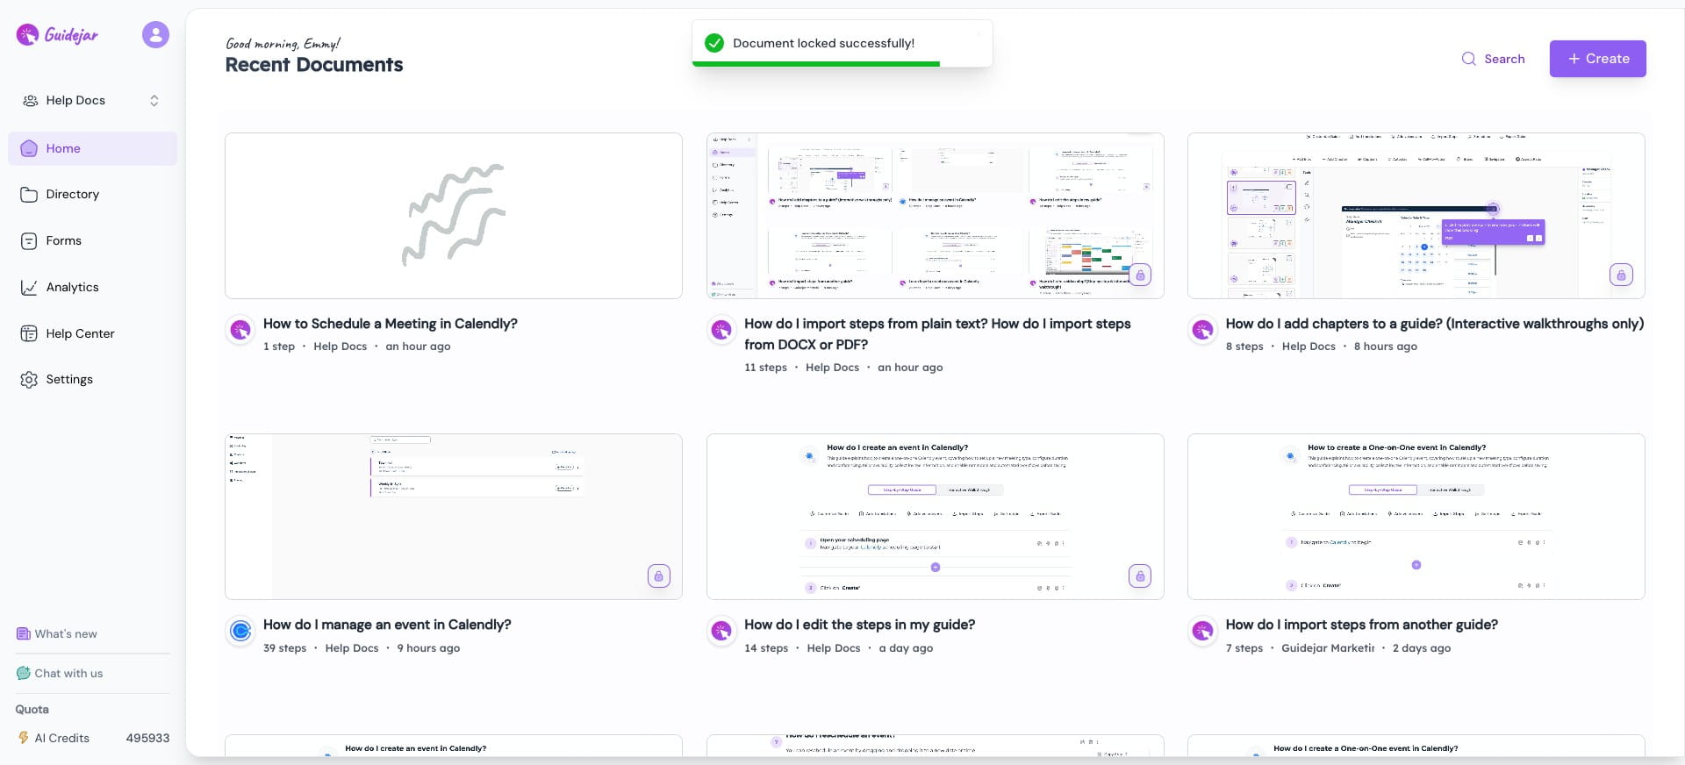Click the 39 steps count label
This screenshot has height=765, width=1685.
[x=285, y=648]
